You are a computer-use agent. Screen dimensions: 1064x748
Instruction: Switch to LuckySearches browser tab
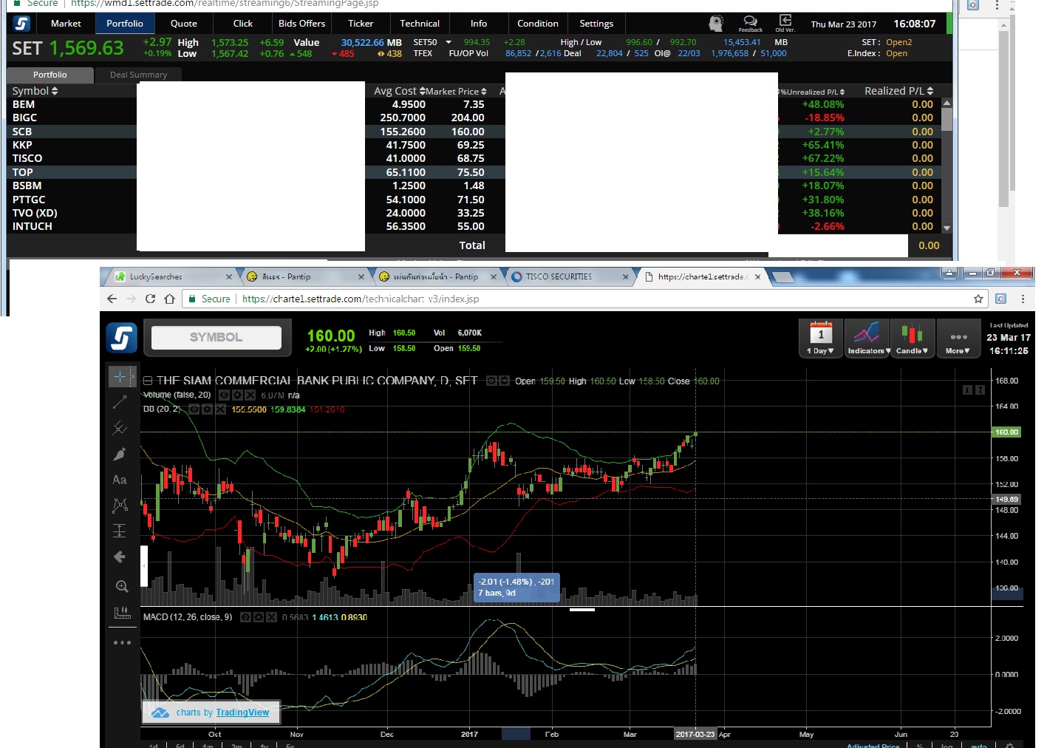point(173,276)
